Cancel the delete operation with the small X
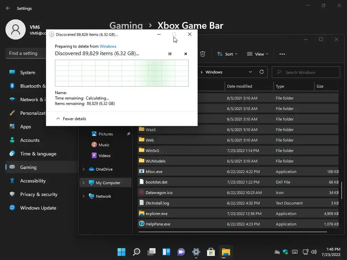This screenshot has height=260, width=347. click(x=185, y=54)
